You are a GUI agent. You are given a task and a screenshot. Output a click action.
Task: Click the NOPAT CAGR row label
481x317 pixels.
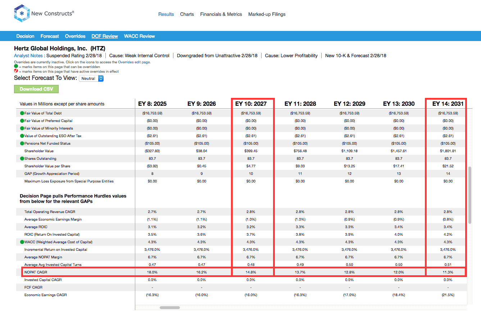pyautogui.click(x=35, y=272)
